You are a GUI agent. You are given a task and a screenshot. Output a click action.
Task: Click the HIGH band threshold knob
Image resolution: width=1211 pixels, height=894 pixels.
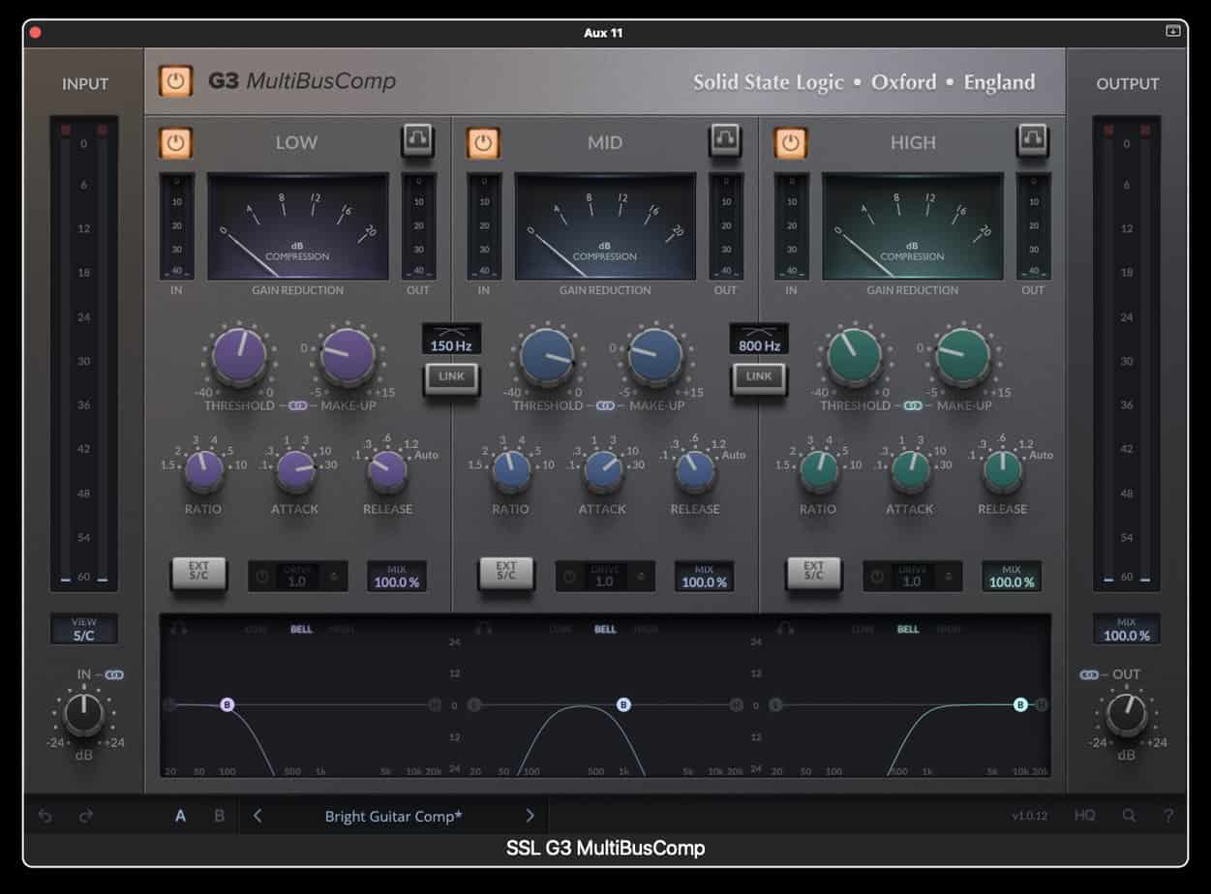point(854,356)
